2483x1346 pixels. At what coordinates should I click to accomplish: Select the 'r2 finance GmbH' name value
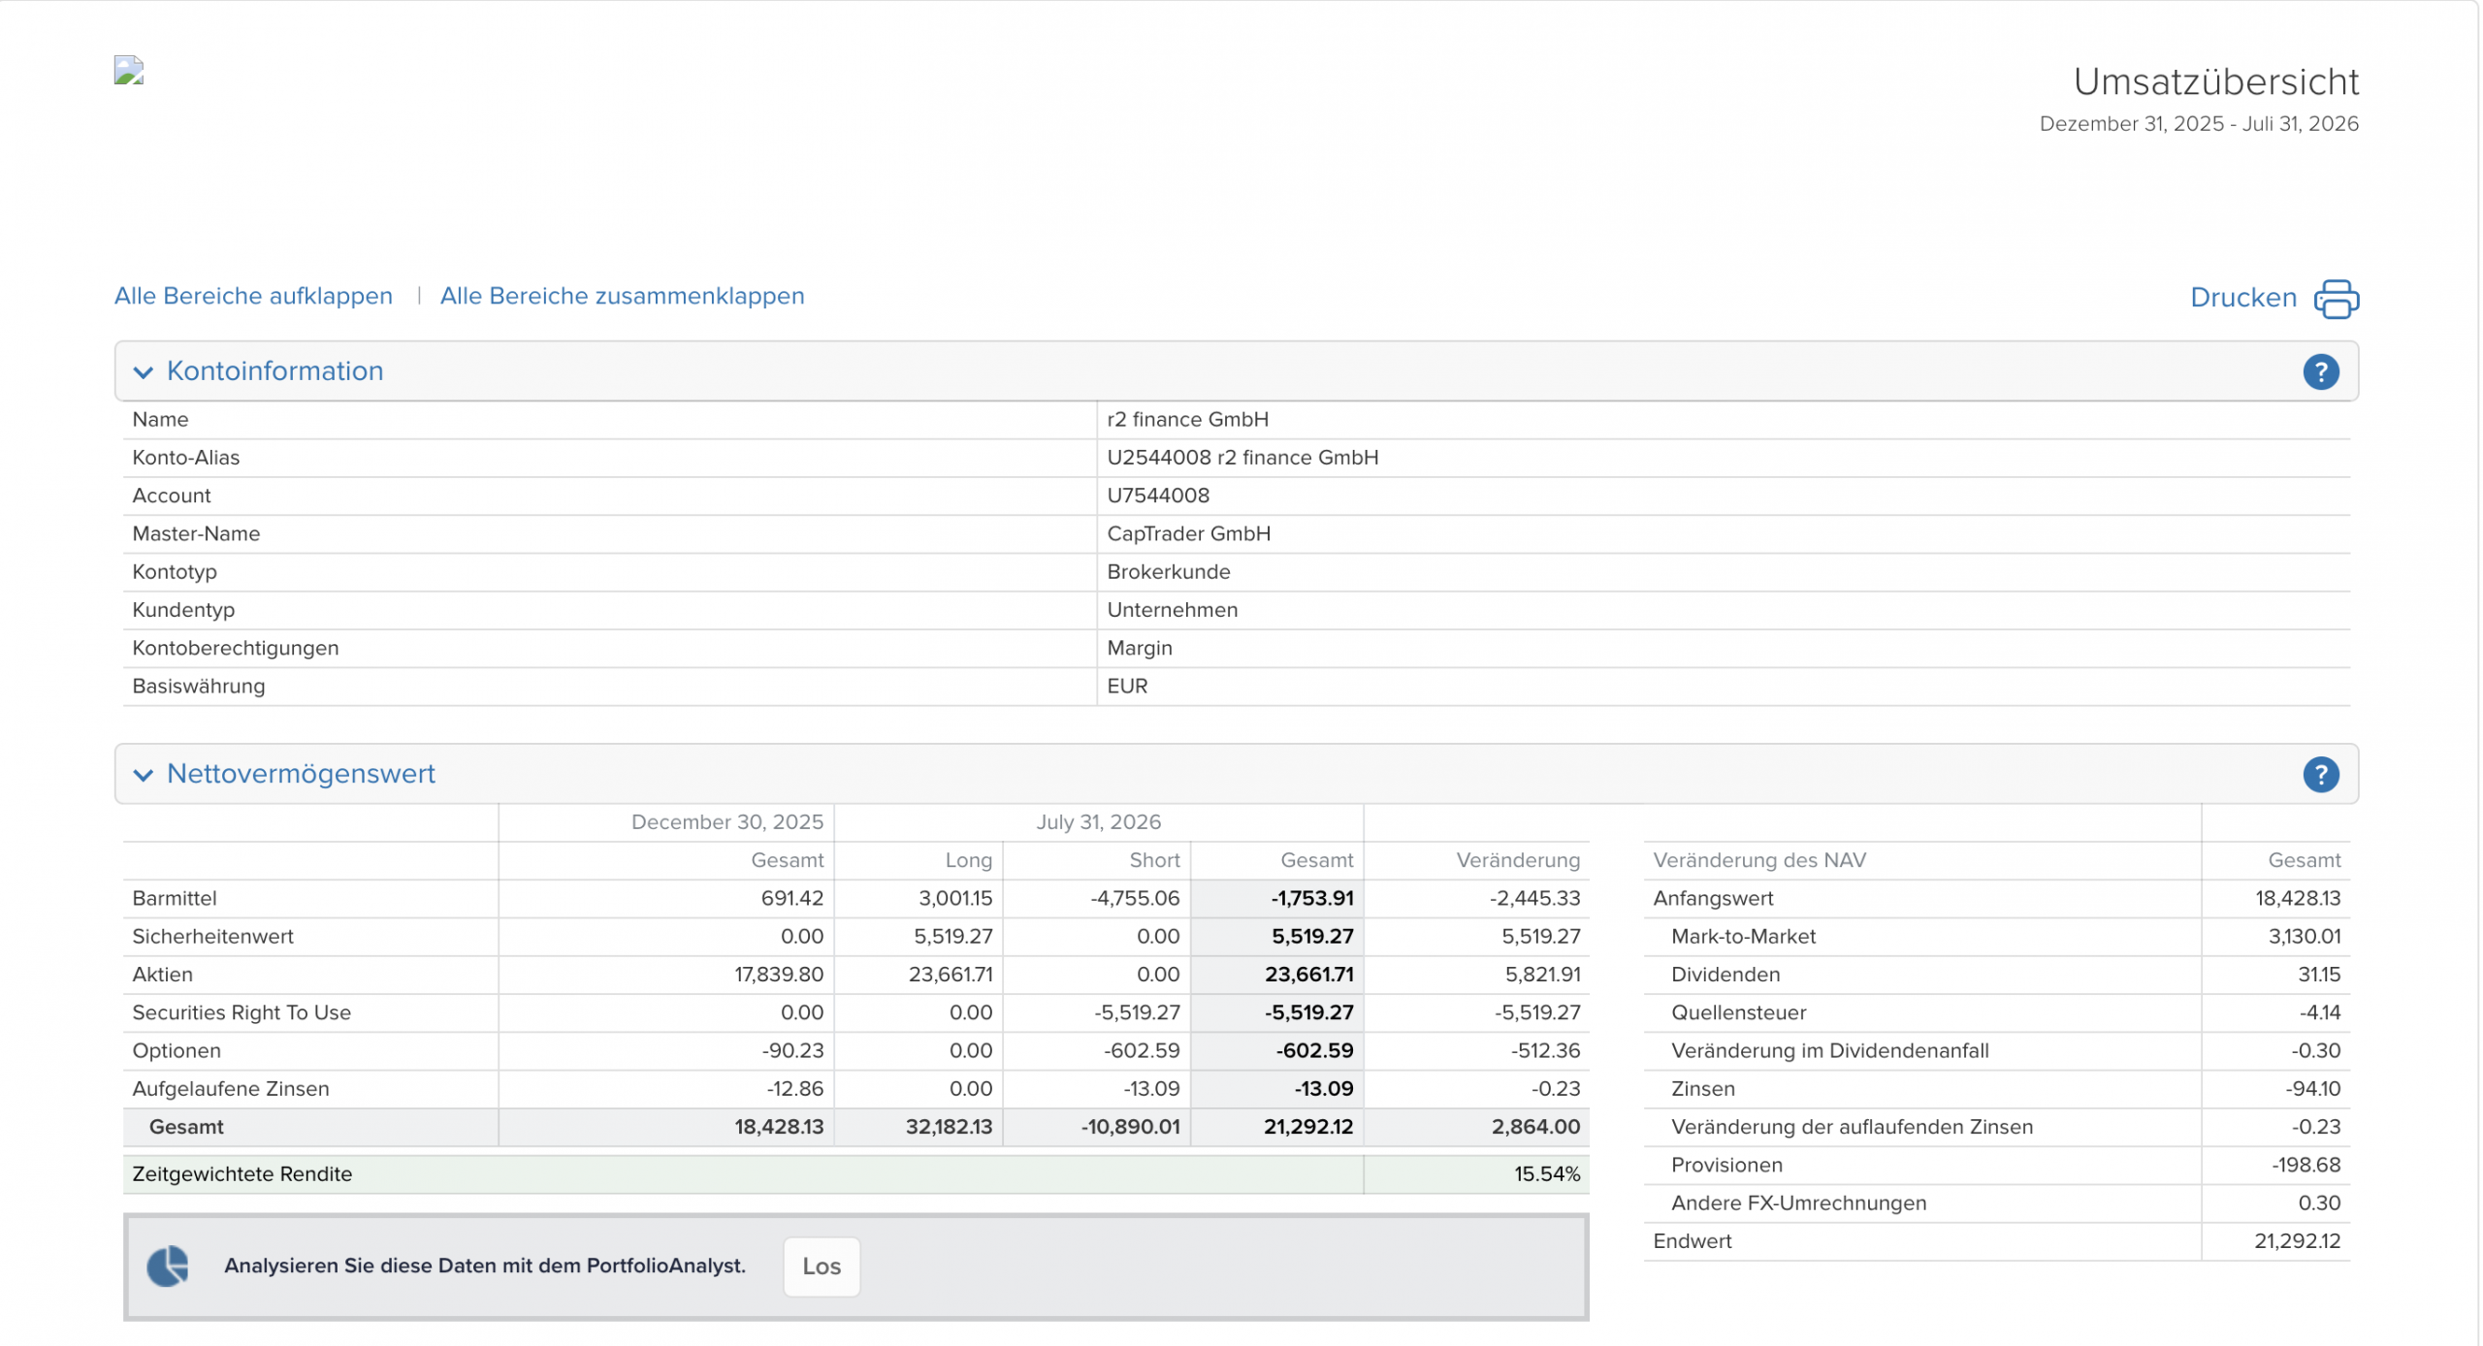coord(1187,420)
